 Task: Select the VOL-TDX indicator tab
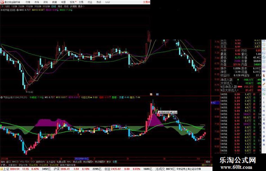point(25,162)
